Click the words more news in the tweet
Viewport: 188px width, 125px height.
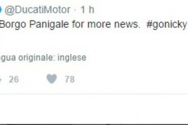pyautogui.click(x=114, y=25)
